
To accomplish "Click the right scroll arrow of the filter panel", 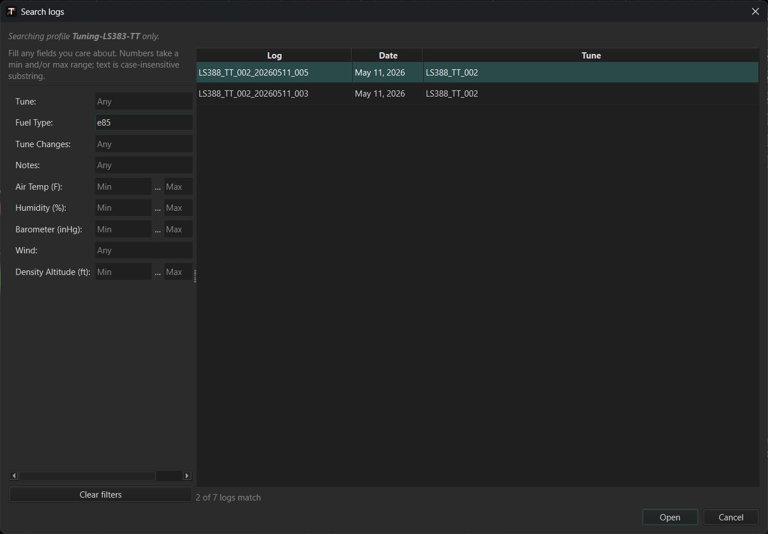I will click(x=187, y=475).
